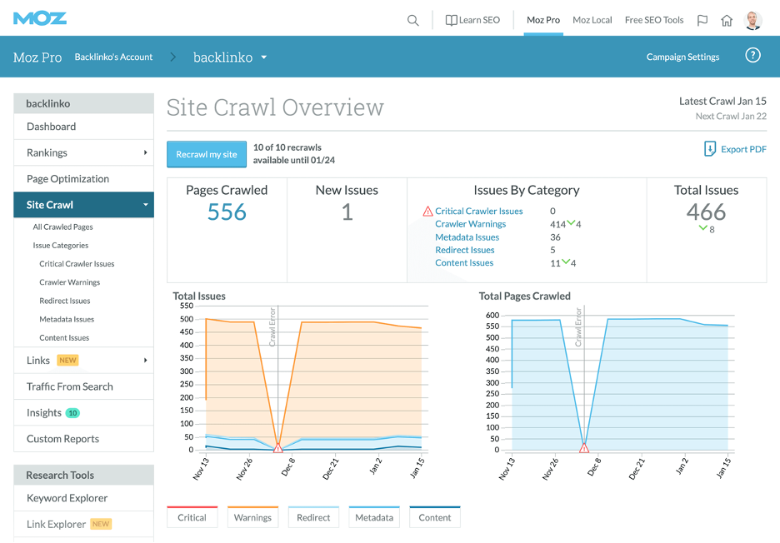The height and width of the screenshot is (543, 780).
Task: Click the Export PDF download icon
Action: click(710, 149)
